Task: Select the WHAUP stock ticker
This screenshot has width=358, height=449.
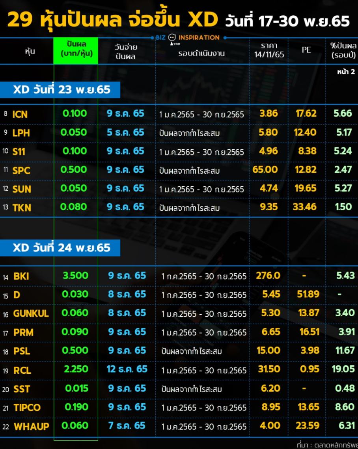Action: [x=31, y=427]
